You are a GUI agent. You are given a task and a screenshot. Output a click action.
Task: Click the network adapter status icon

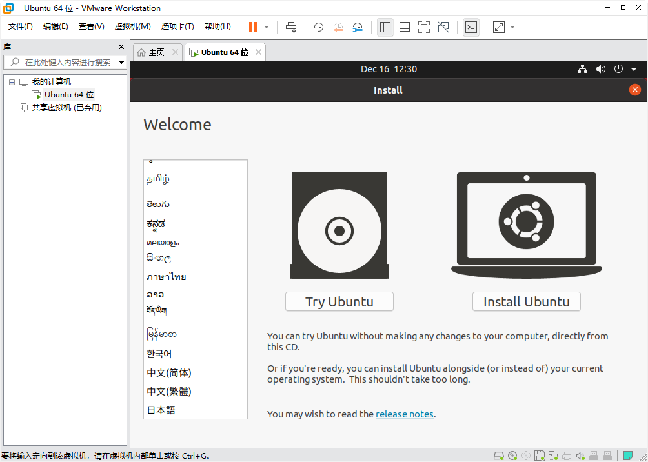(553, 456)
